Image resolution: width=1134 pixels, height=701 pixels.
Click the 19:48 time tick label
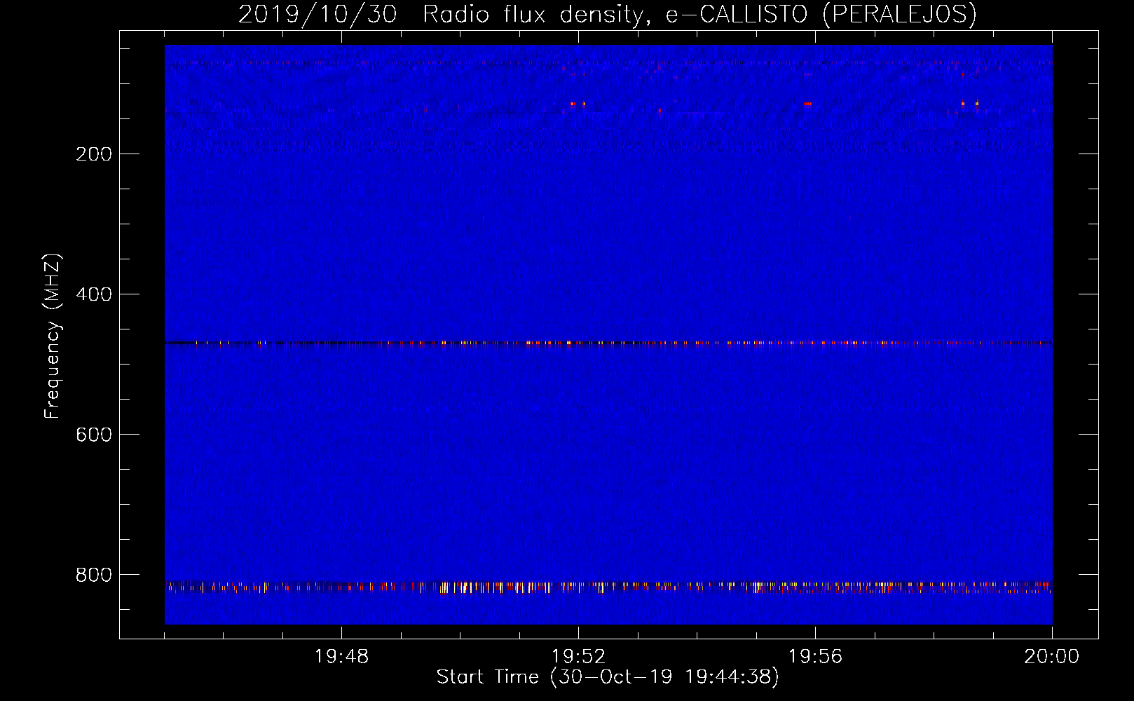coord(341,657)
